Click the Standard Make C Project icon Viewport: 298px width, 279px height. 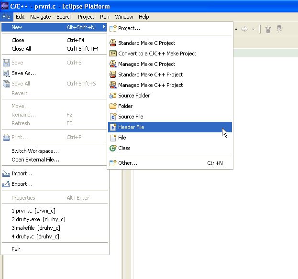tap(113, 43)
